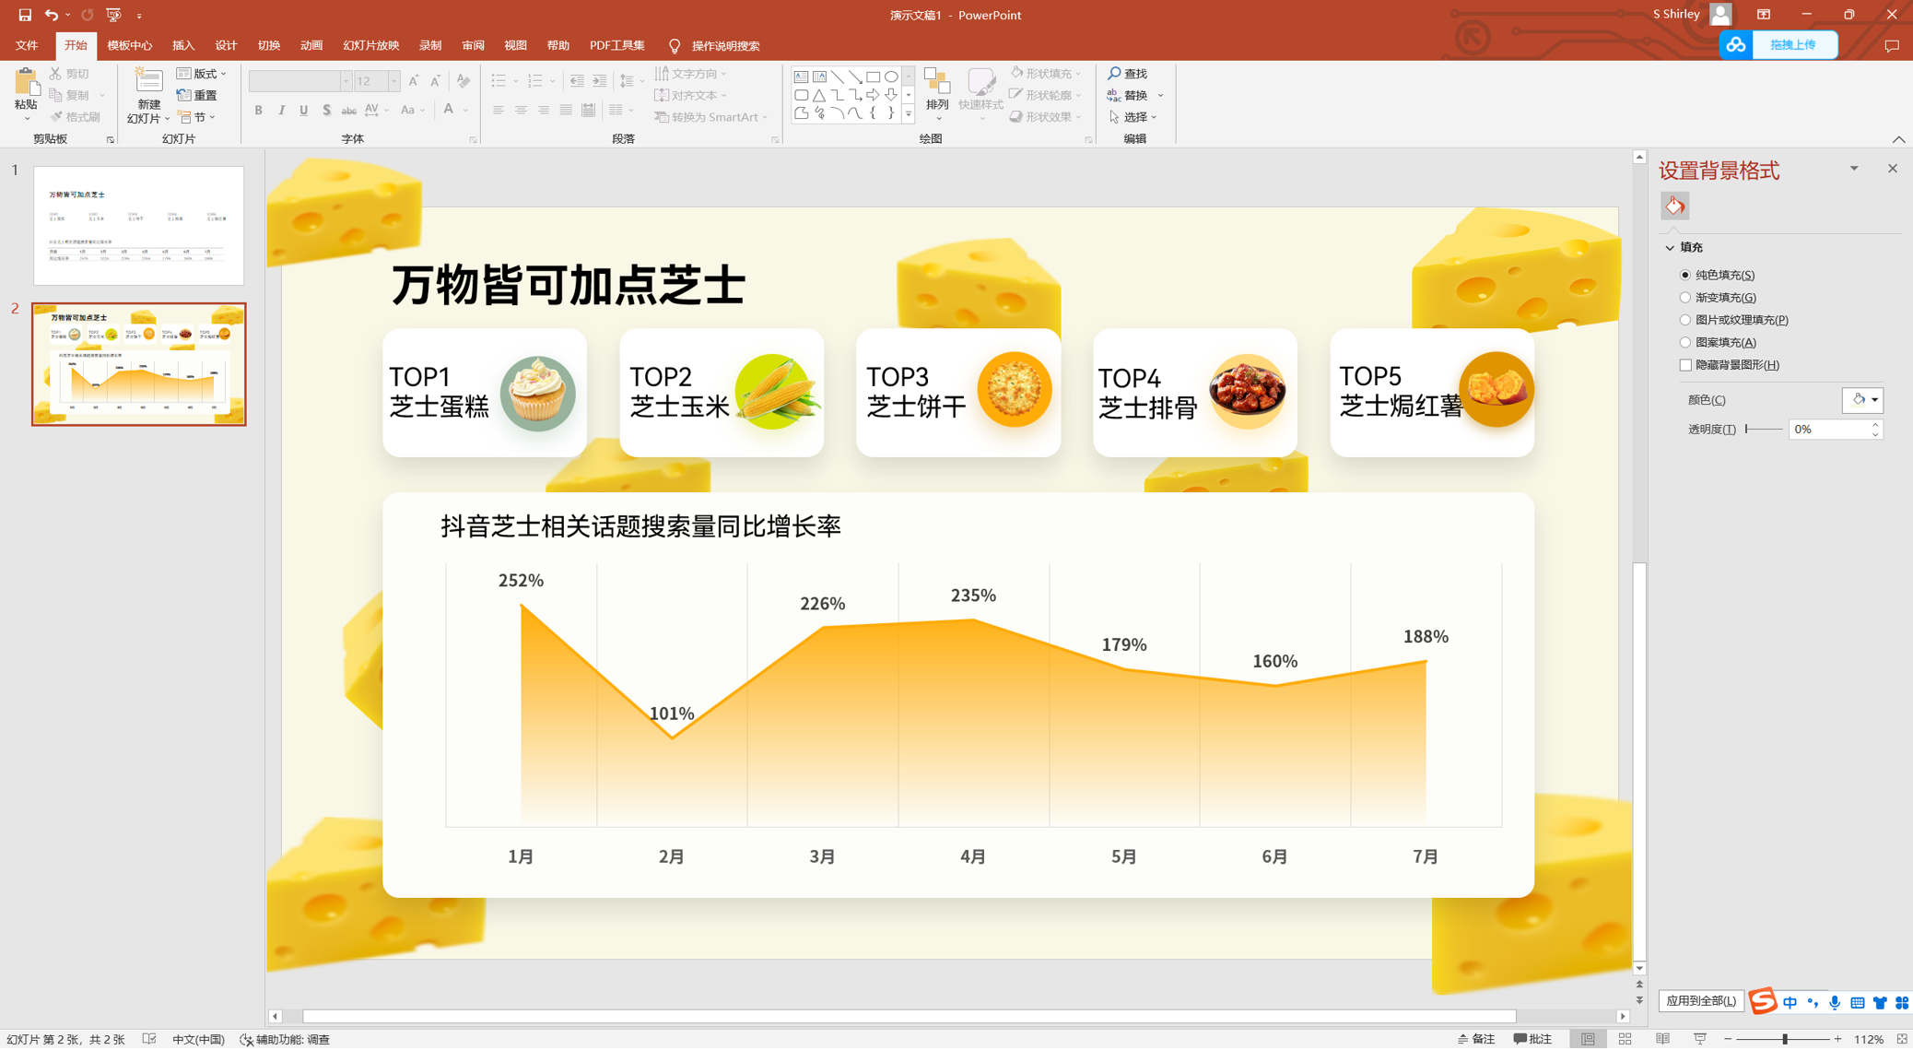Open the Layout dropdown in Slides group

tap(202, 73)
